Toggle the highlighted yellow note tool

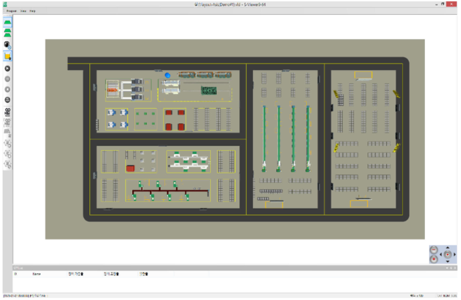(7, 56)
